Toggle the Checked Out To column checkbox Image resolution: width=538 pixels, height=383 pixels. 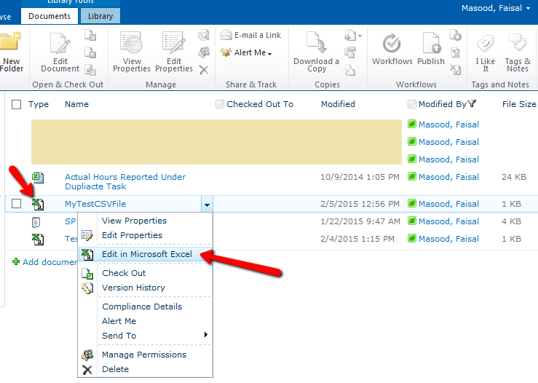(x=220, y=104)
